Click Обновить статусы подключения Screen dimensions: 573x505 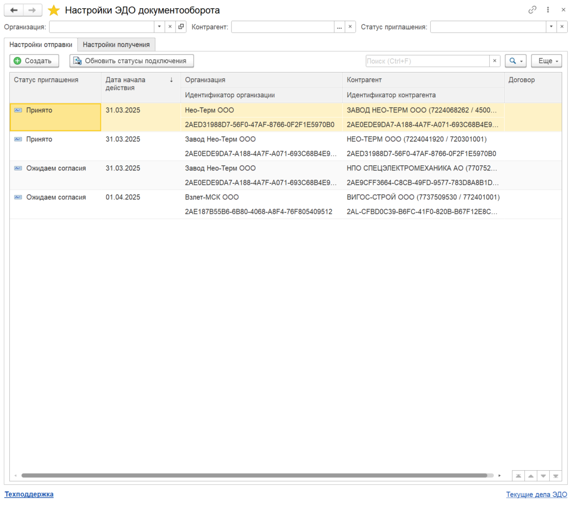(x=131, y=61)
